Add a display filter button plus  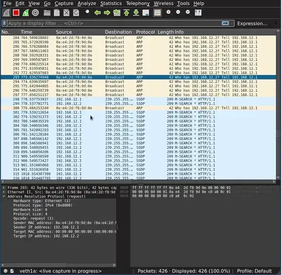tap(276, 23)
